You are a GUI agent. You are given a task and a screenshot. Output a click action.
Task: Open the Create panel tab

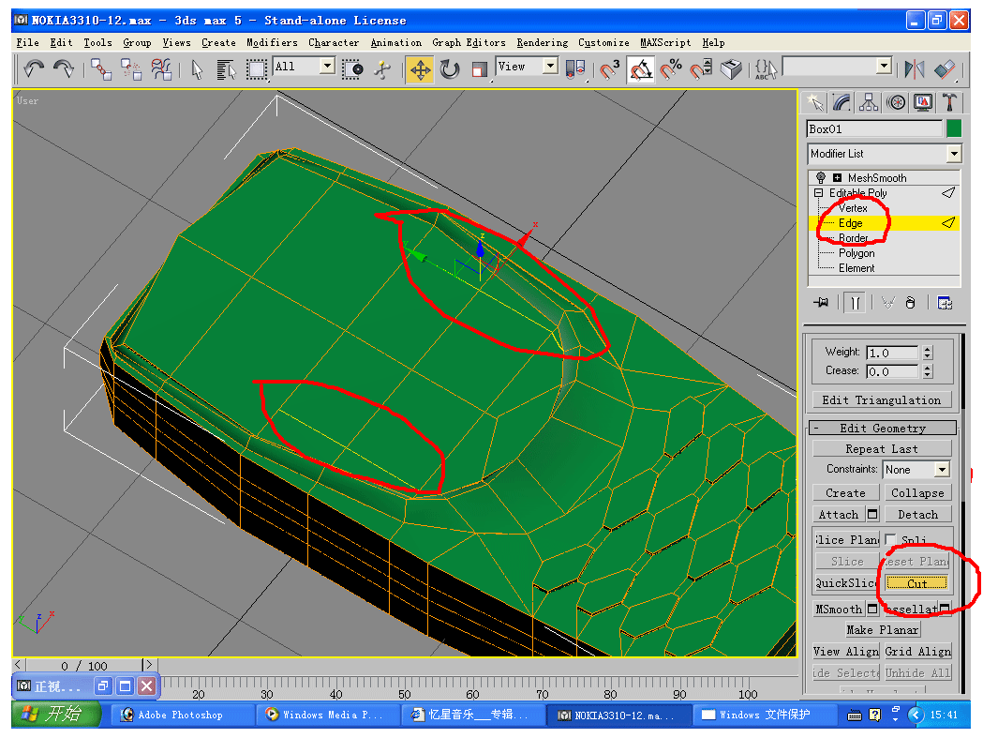point(816,102)
